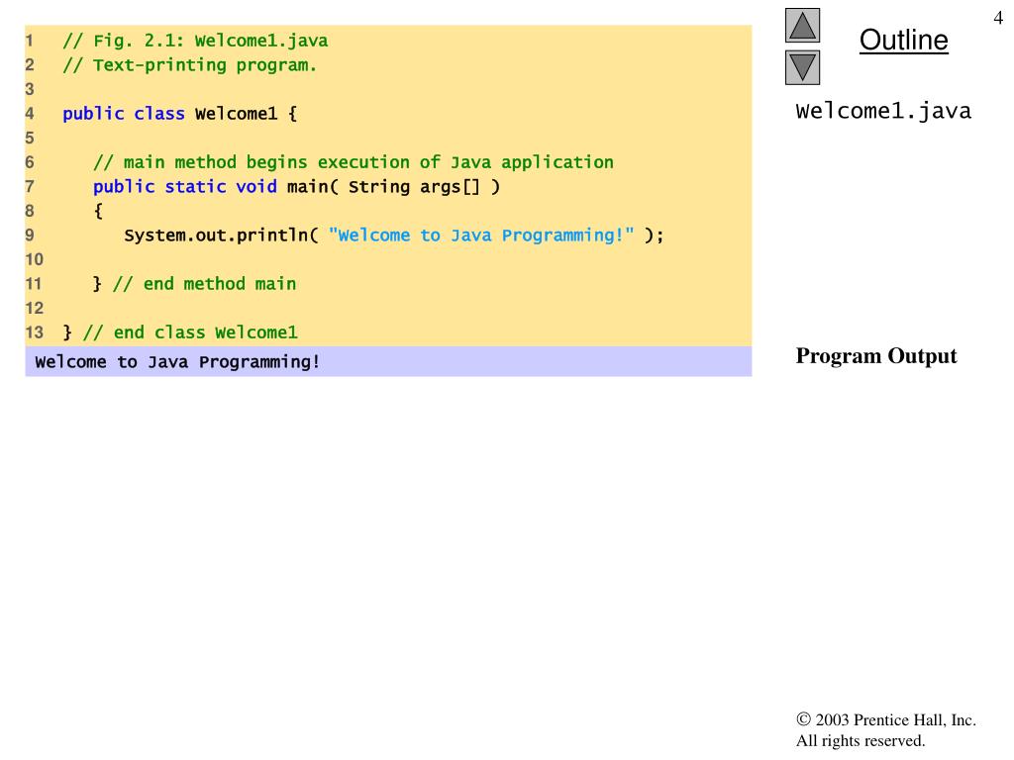Click slide number 4 in the corner

coord(997,18)
